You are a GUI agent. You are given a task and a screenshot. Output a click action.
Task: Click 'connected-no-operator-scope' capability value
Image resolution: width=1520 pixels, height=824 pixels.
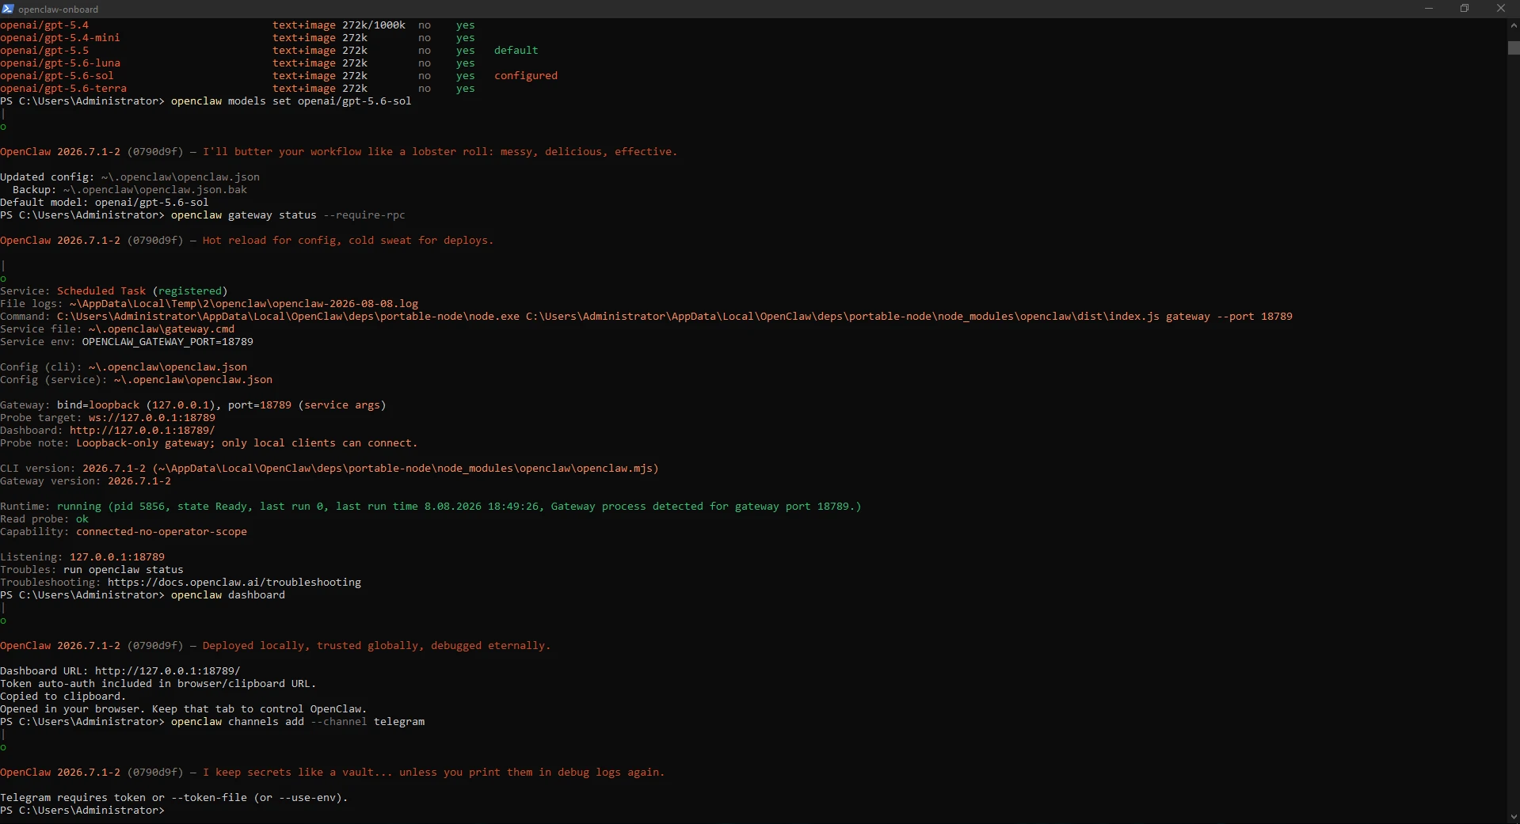click(x=162, y=532)
